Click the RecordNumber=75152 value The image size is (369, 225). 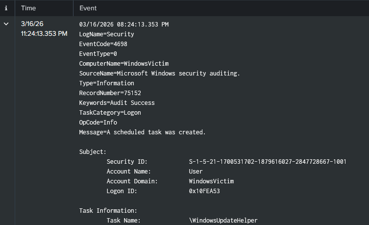(x=110, y=93)
